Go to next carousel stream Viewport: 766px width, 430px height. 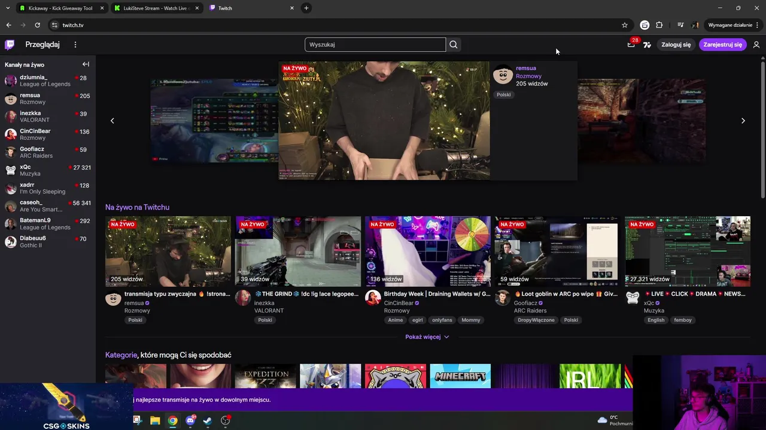tap(743, 121)
